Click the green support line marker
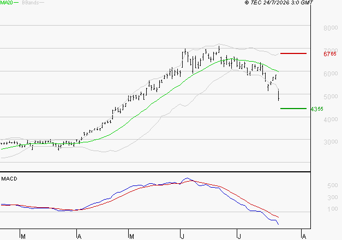Viewport: 342px width, 240px height. [x=293, y=109]
